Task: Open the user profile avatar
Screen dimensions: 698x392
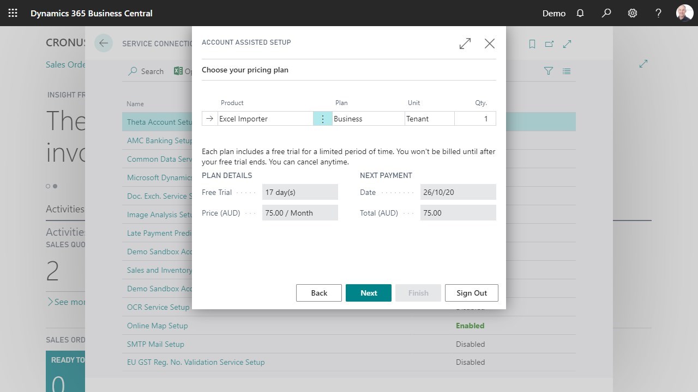Action: point(685,13)
